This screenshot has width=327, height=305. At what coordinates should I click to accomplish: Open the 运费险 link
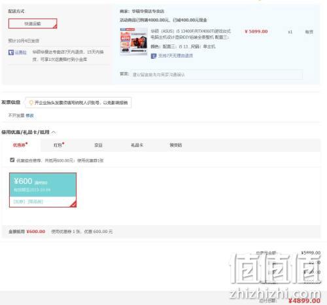tap(20, 52)
